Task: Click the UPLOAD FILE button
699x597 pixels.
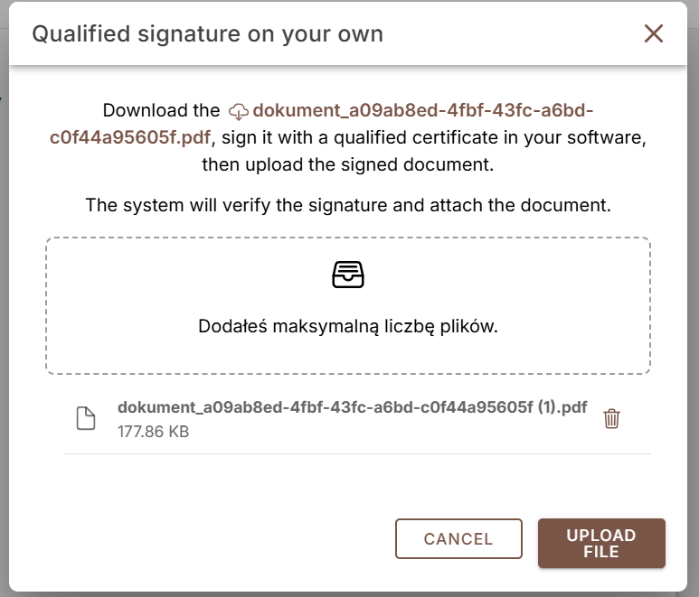Action: (x=601, y=543)
